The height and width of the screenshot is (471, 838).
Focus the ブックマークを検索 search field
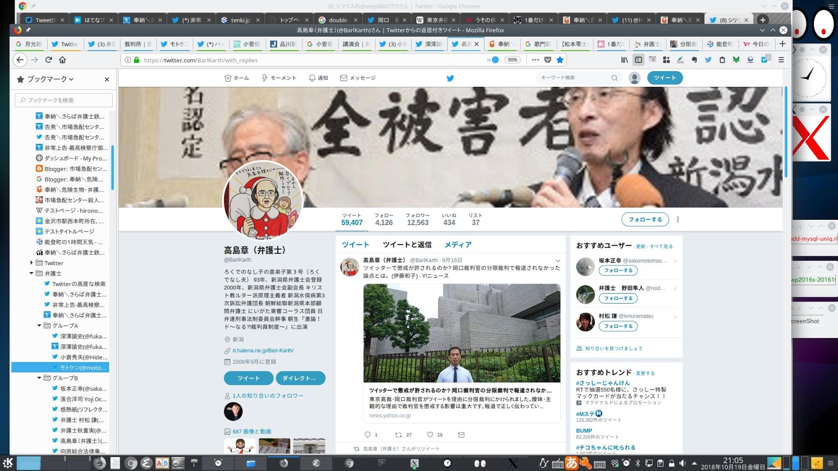pyautogui.click(x=64, y=100)
